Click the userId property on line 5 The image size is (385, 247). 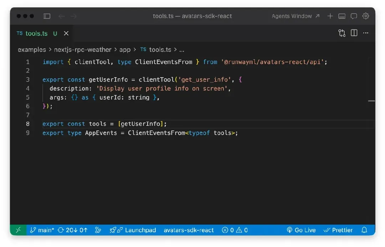110,98
